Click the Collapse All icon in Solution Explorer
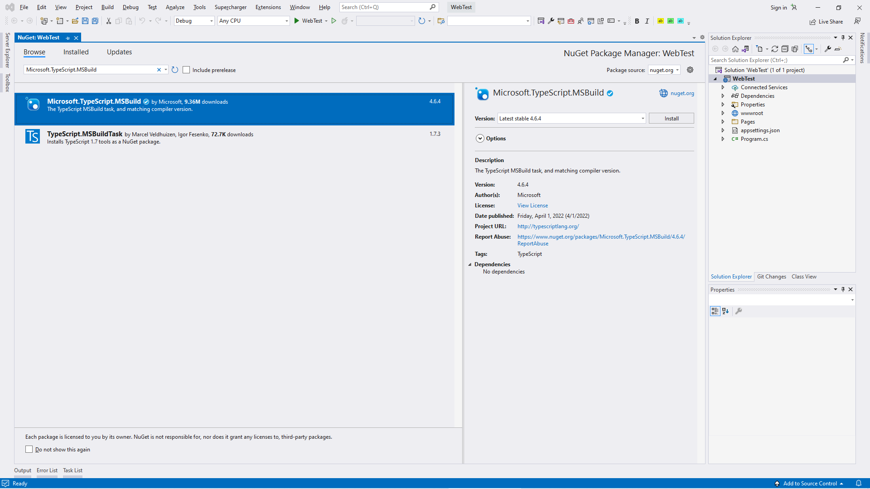This screenshot has width=870, height=489. tap(785, 49)
